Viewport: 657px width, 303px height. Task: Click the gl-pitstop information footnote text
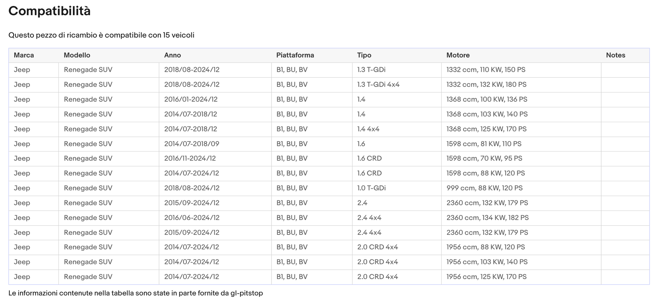pyautogui.click(x=135, y=293)
